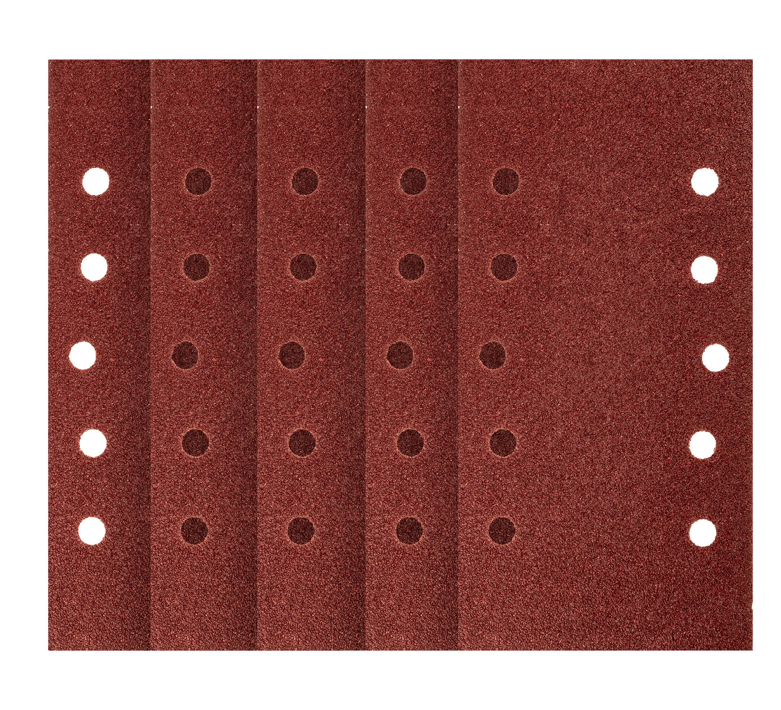Click the middle white hole on the leftmost sheet
Screen dimensions: 781x710
point(83,355)
